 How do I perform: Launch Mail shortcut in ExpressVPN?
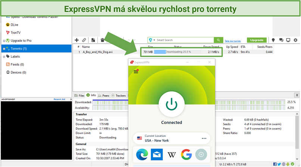pyautogui.click(x=157, y=154)
